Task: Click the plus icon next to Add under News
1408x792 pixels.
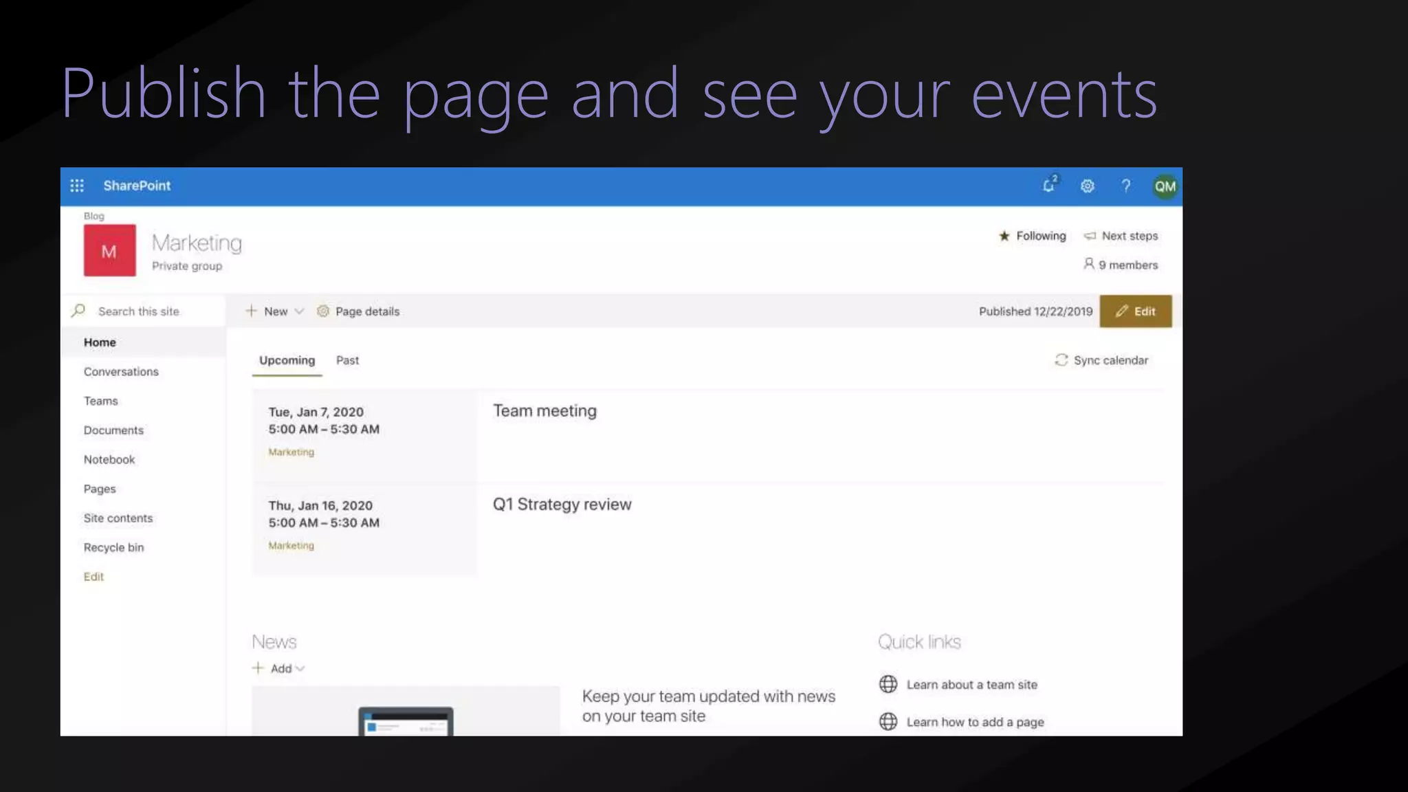Action: click(258, 668)
